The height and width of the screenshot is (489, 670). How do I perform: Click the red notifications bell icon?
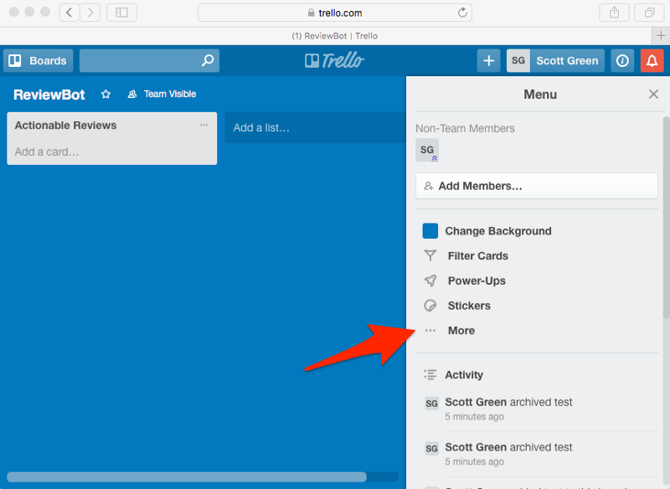[x=651, y=60]
